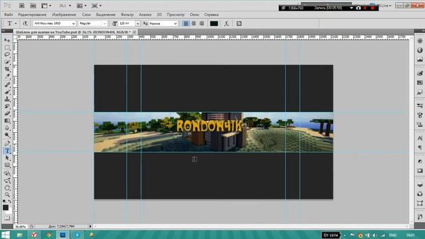The width and height of the screenshot is (425, 239).
Task: Select the Hand tool
Action: pos(7,188)
